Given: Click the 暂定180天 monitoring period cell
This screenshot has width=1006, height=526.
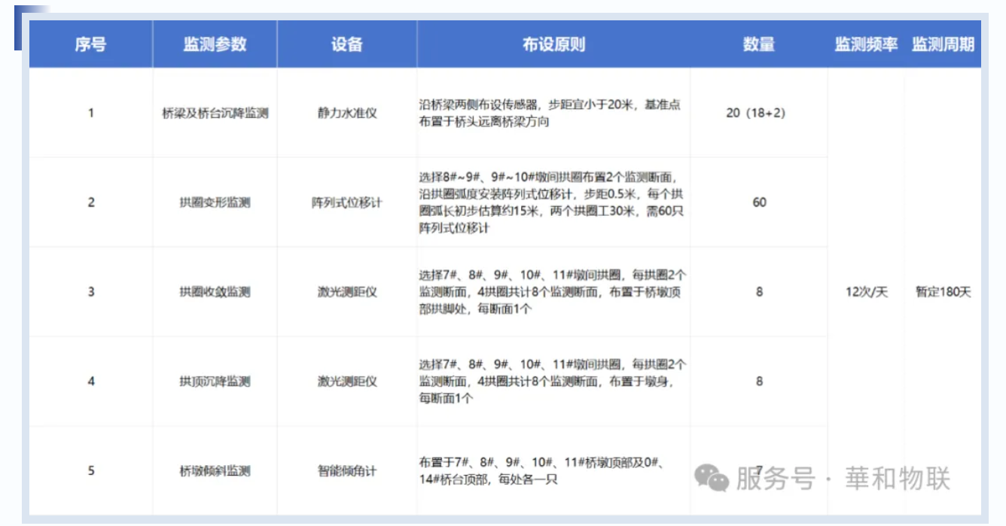Looking at the screenshot, I should point(944,292).
